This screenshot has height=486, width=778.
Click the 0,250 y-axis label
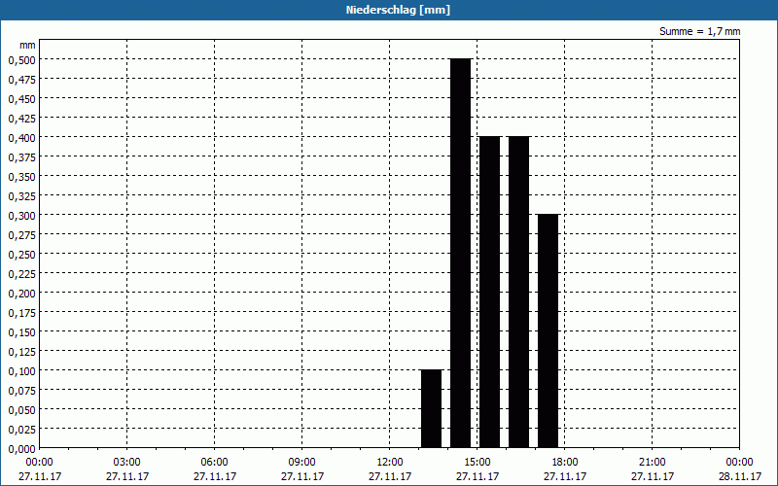(21, 254)
